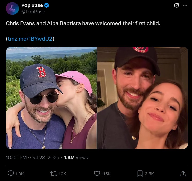Image resolution: width=192 pixels, height=181 pixels.
Task: Open the @PopBase handle link
Action: click(33, 12)
